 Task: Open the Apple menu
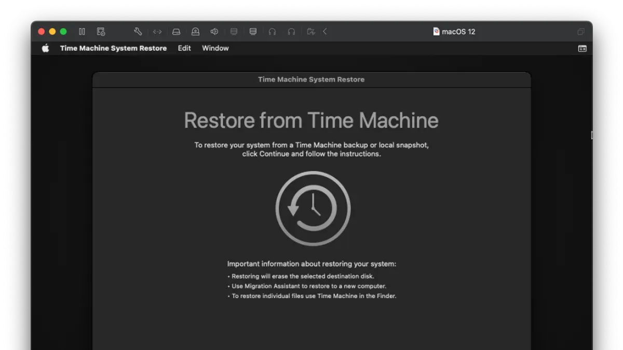pos(46,48)
